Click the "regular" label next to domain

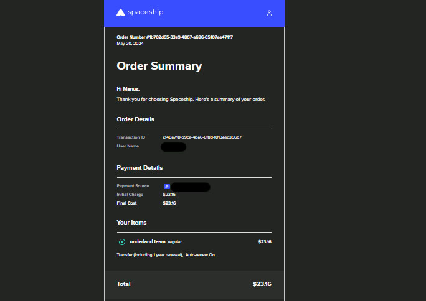pos(175,241)
